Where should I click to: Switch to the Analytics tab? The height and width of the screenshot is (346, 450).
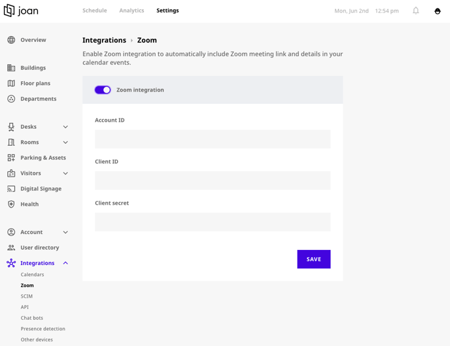point(131,10)
